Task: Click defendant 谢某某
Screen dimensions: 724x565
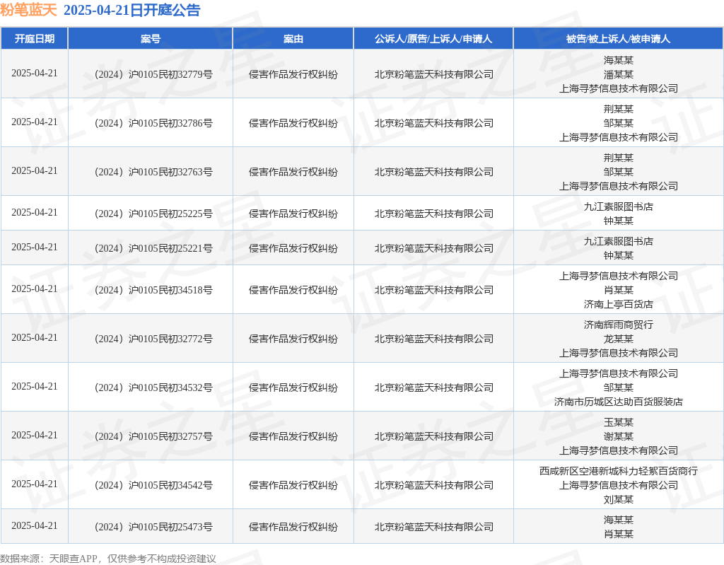Action: point(618,436)
